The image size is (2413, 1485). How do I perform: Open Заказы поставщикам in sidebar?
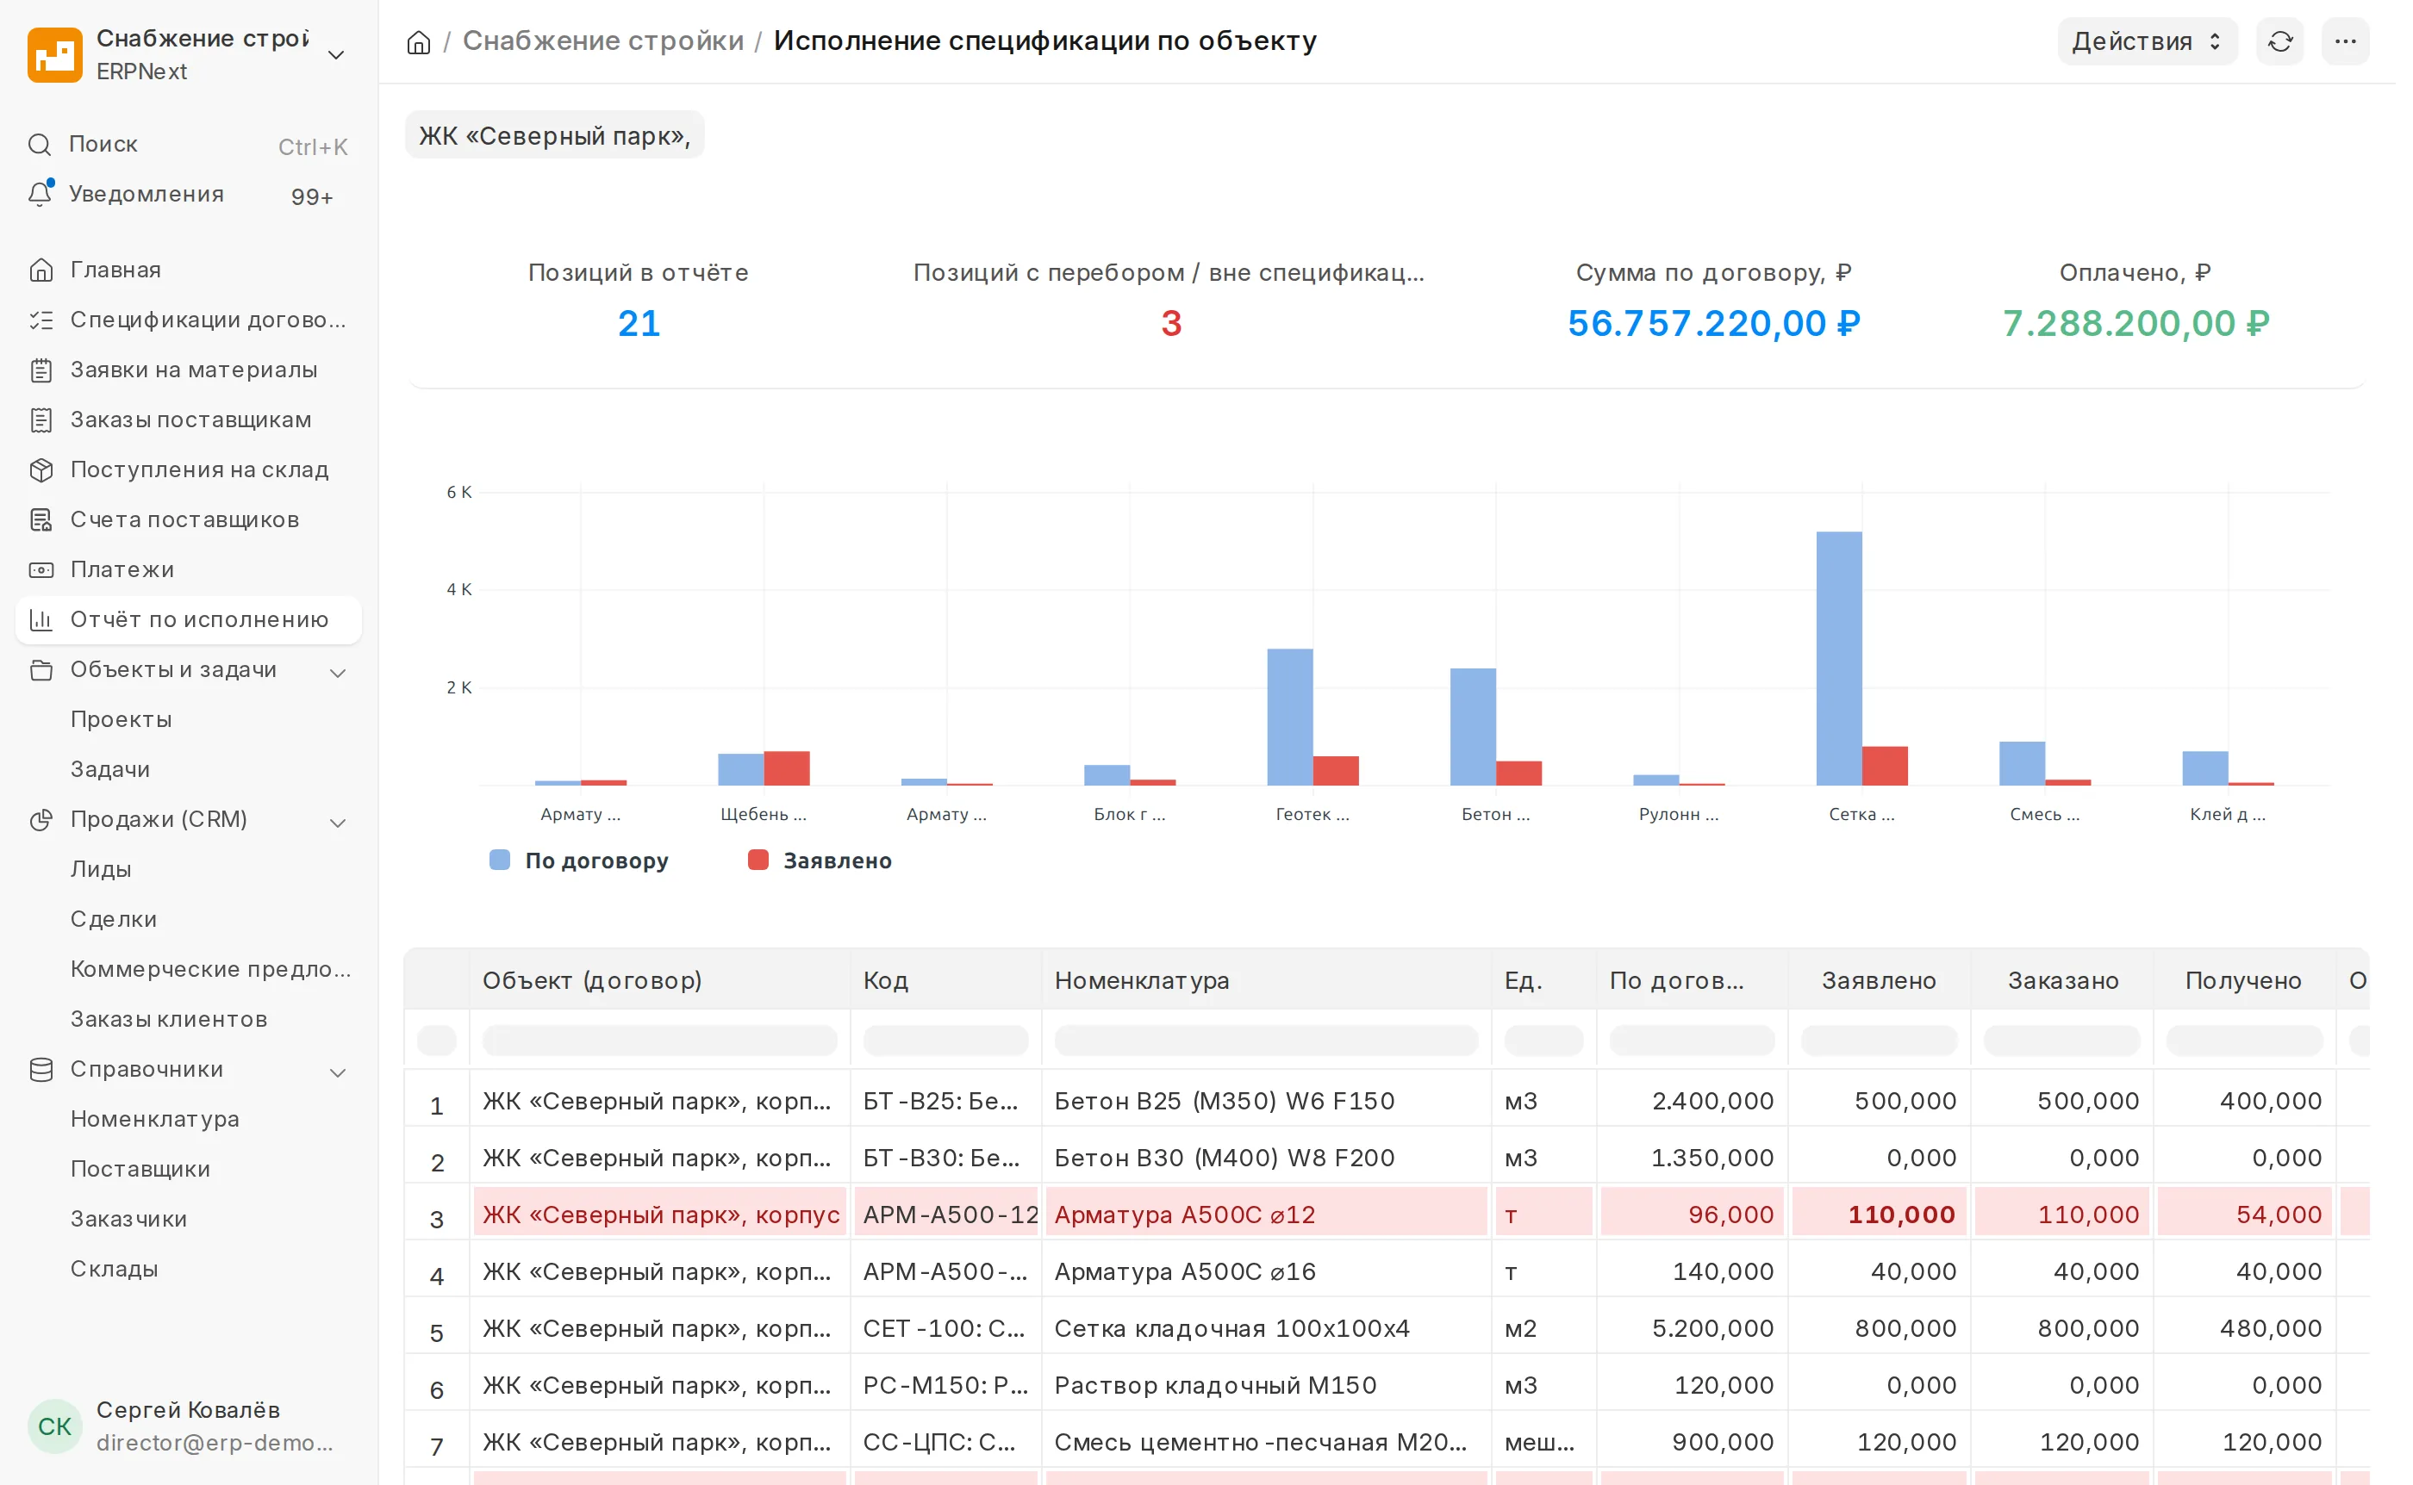(x=190, y=422)
